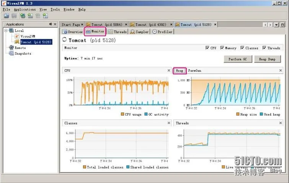Switch to Tomcat (pid 5064) tab
This screenshot has width=289, height=183.
(107, 25)
